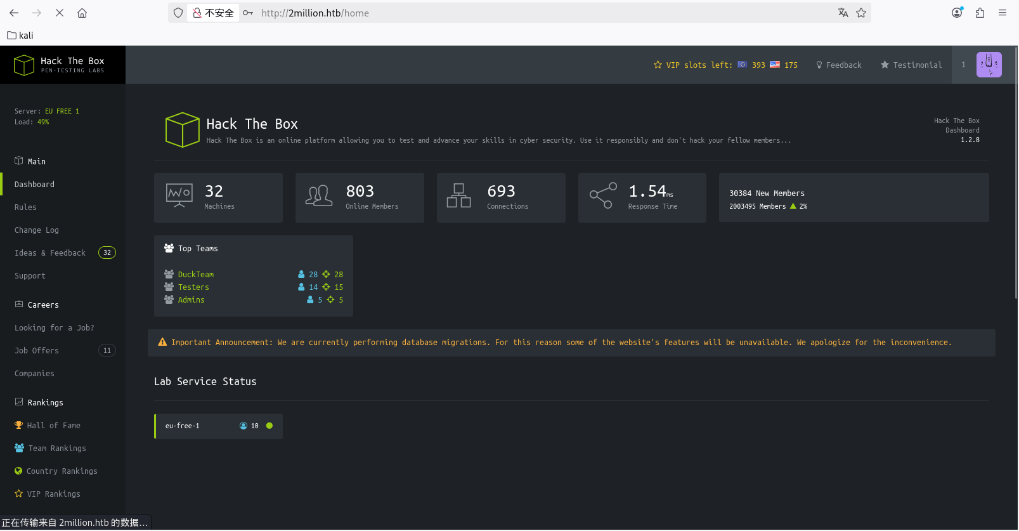This screenshot has height=531, width=1019.
Task: Open the browser extensions icon
Action: [x=980, y=13]
